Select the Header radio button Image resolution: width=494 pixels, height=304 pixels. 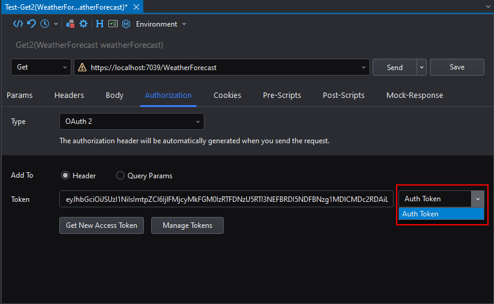[x=65, y=175]
